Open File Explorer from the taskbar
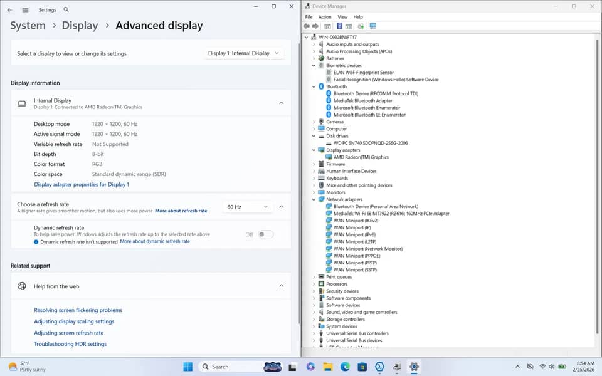Image resolution: width=602 pixels, height=376 pixels. tap(327, 367)
